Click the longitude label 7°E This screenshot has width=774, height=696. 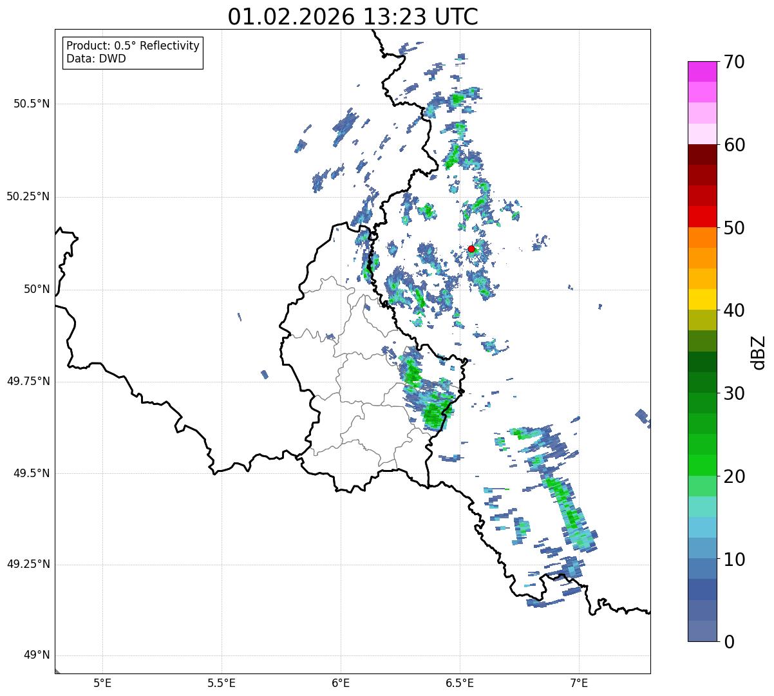579,682
